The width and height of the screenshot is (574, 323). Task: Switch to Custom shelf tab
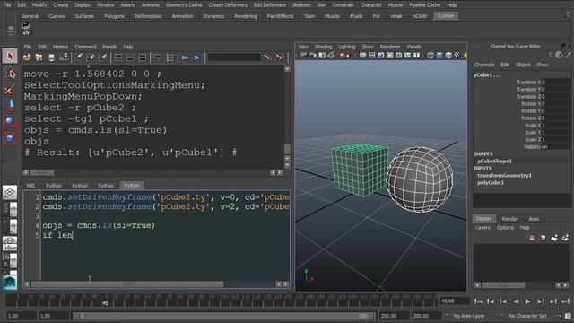[x=446, y=16]
